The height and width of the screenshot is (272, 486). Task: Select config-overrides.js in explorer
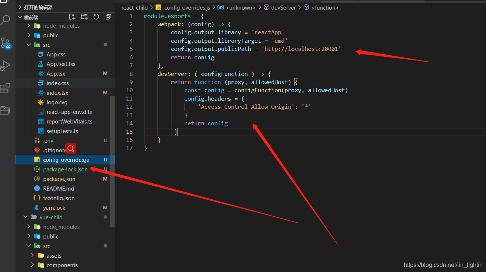tap(65, 160)
